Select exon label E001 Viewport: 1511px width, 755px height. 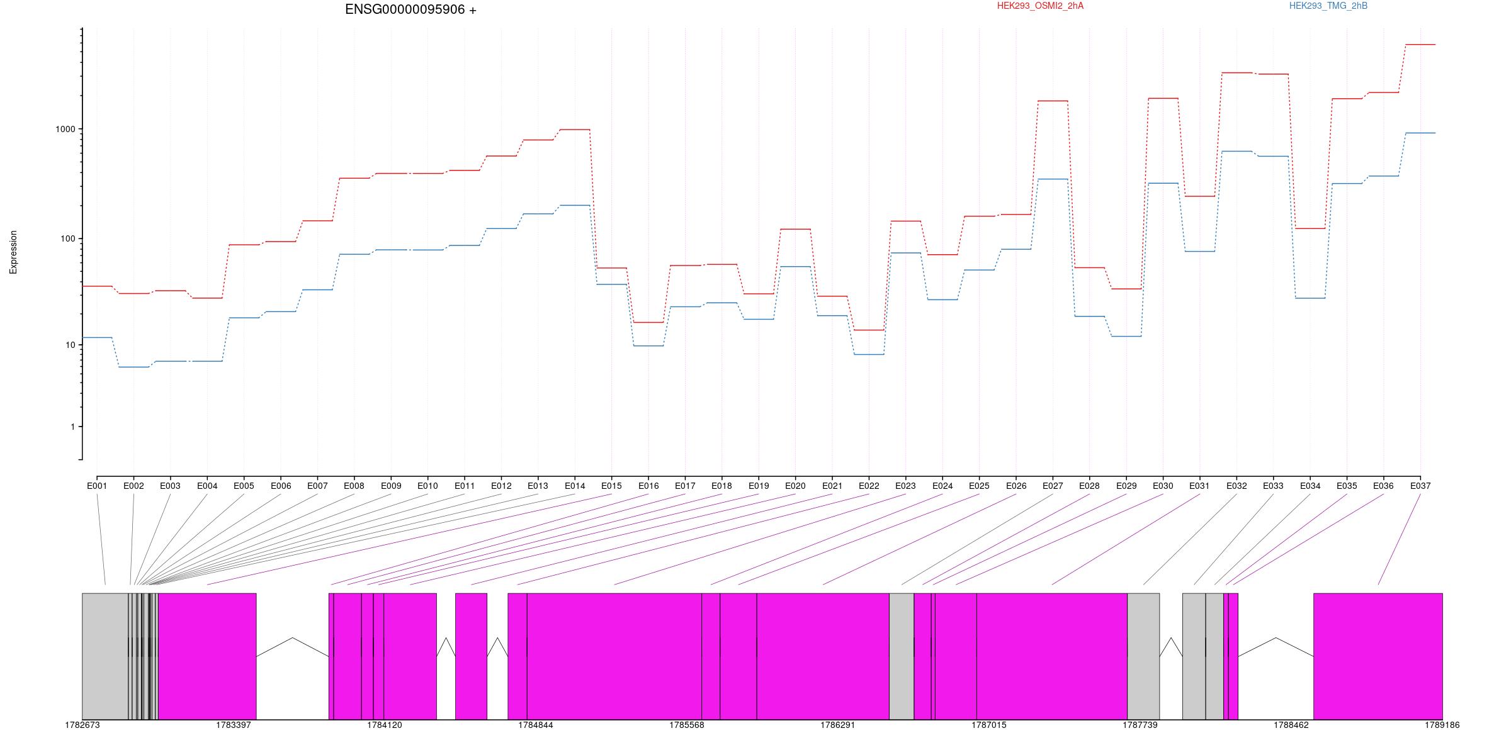point(97,486)
